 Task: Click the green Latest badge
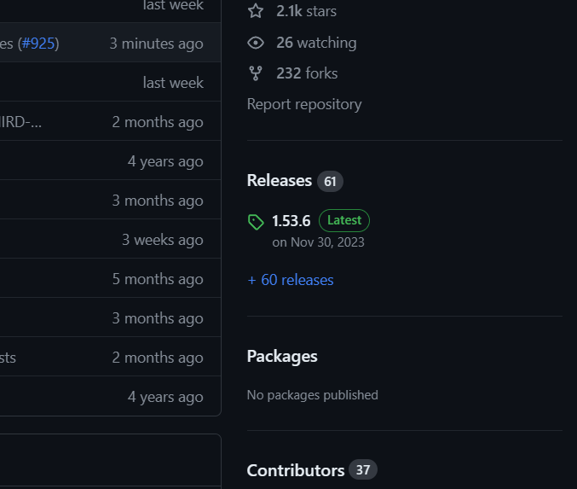(x=344, y=220)
